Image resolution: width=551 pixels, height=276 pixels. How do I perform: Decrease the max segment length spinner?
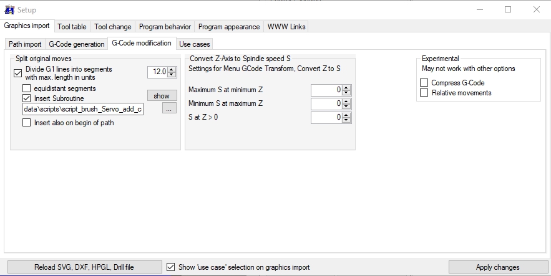pos(172,74)
